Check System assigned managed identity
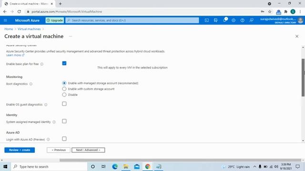Screen dimensions: 305x171 64,121
